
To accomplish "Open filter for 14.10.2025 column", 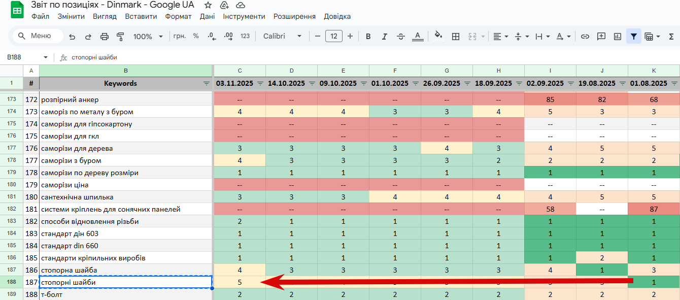I will pos(312,83).
